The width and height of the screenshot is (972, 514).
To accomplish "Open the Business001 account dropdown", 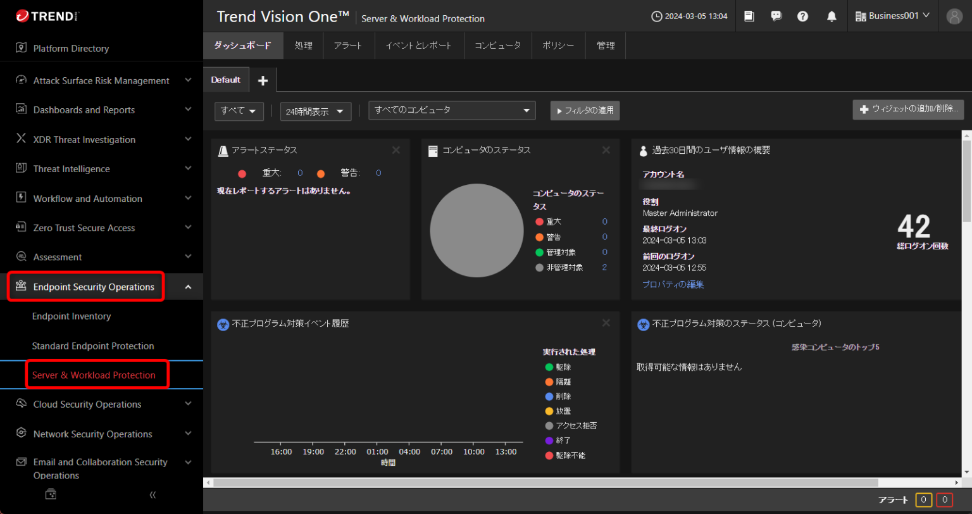I will coord(892,16).
